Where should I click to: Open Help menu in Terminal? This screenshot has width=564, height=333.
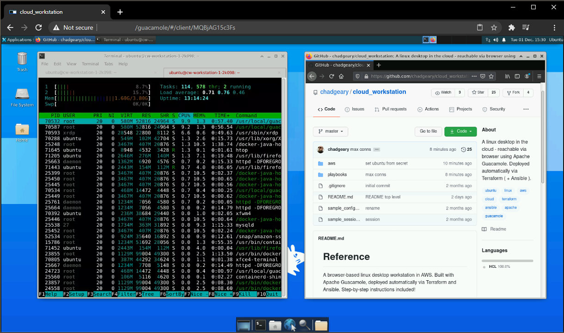coord(123,64)
